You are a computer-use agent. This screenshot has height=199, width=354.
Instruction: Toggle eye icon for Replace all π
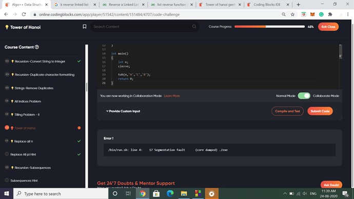pyautogui.click(x=7, y=141)
